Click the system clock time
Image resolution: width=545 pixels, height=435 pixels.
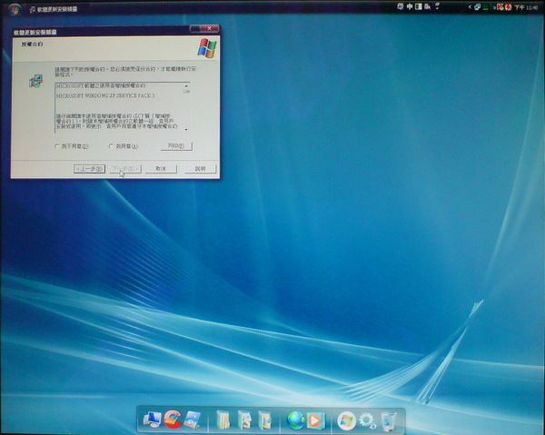[526, 7]
